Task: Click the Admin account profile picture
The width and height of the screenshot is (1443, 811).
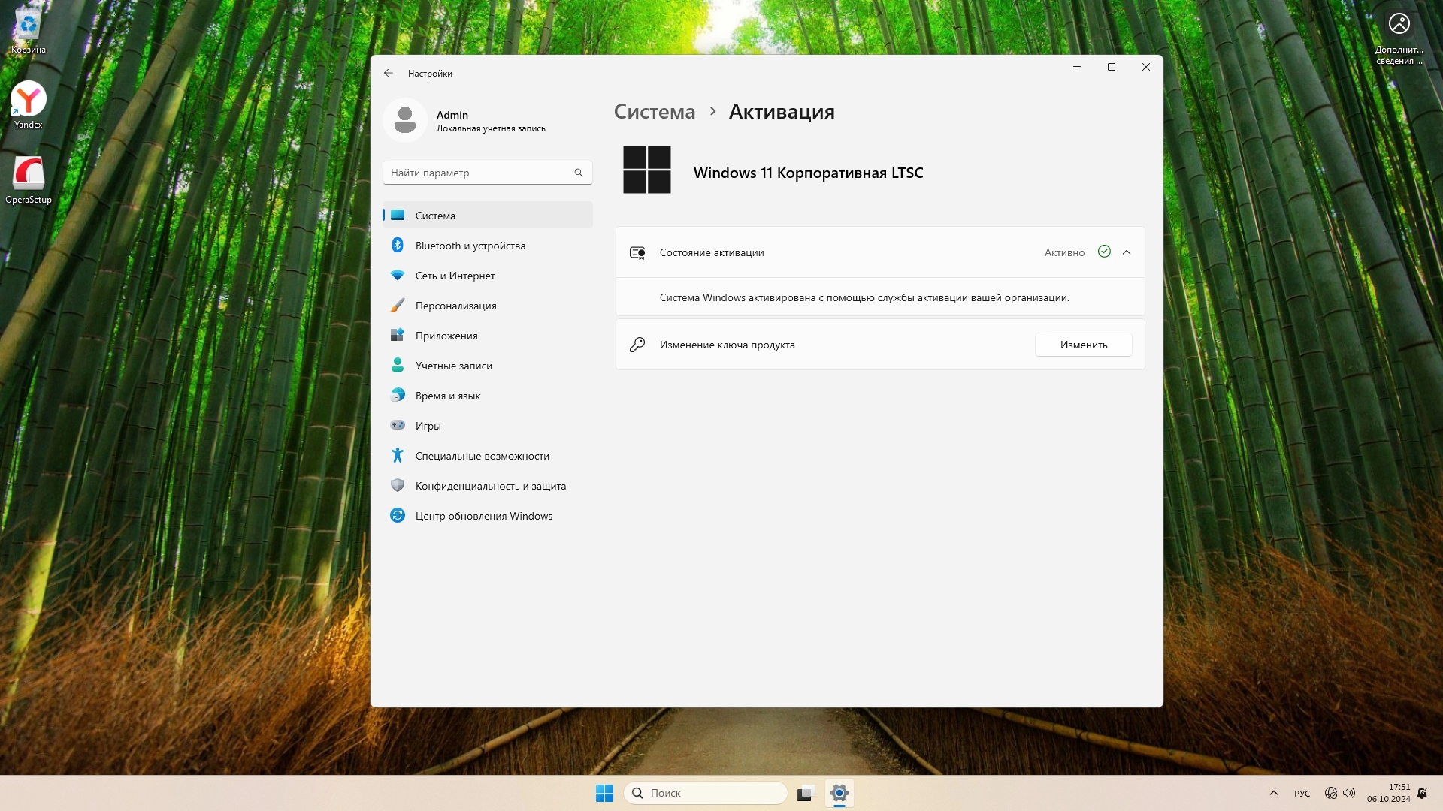Action: (x=405, y=120)
